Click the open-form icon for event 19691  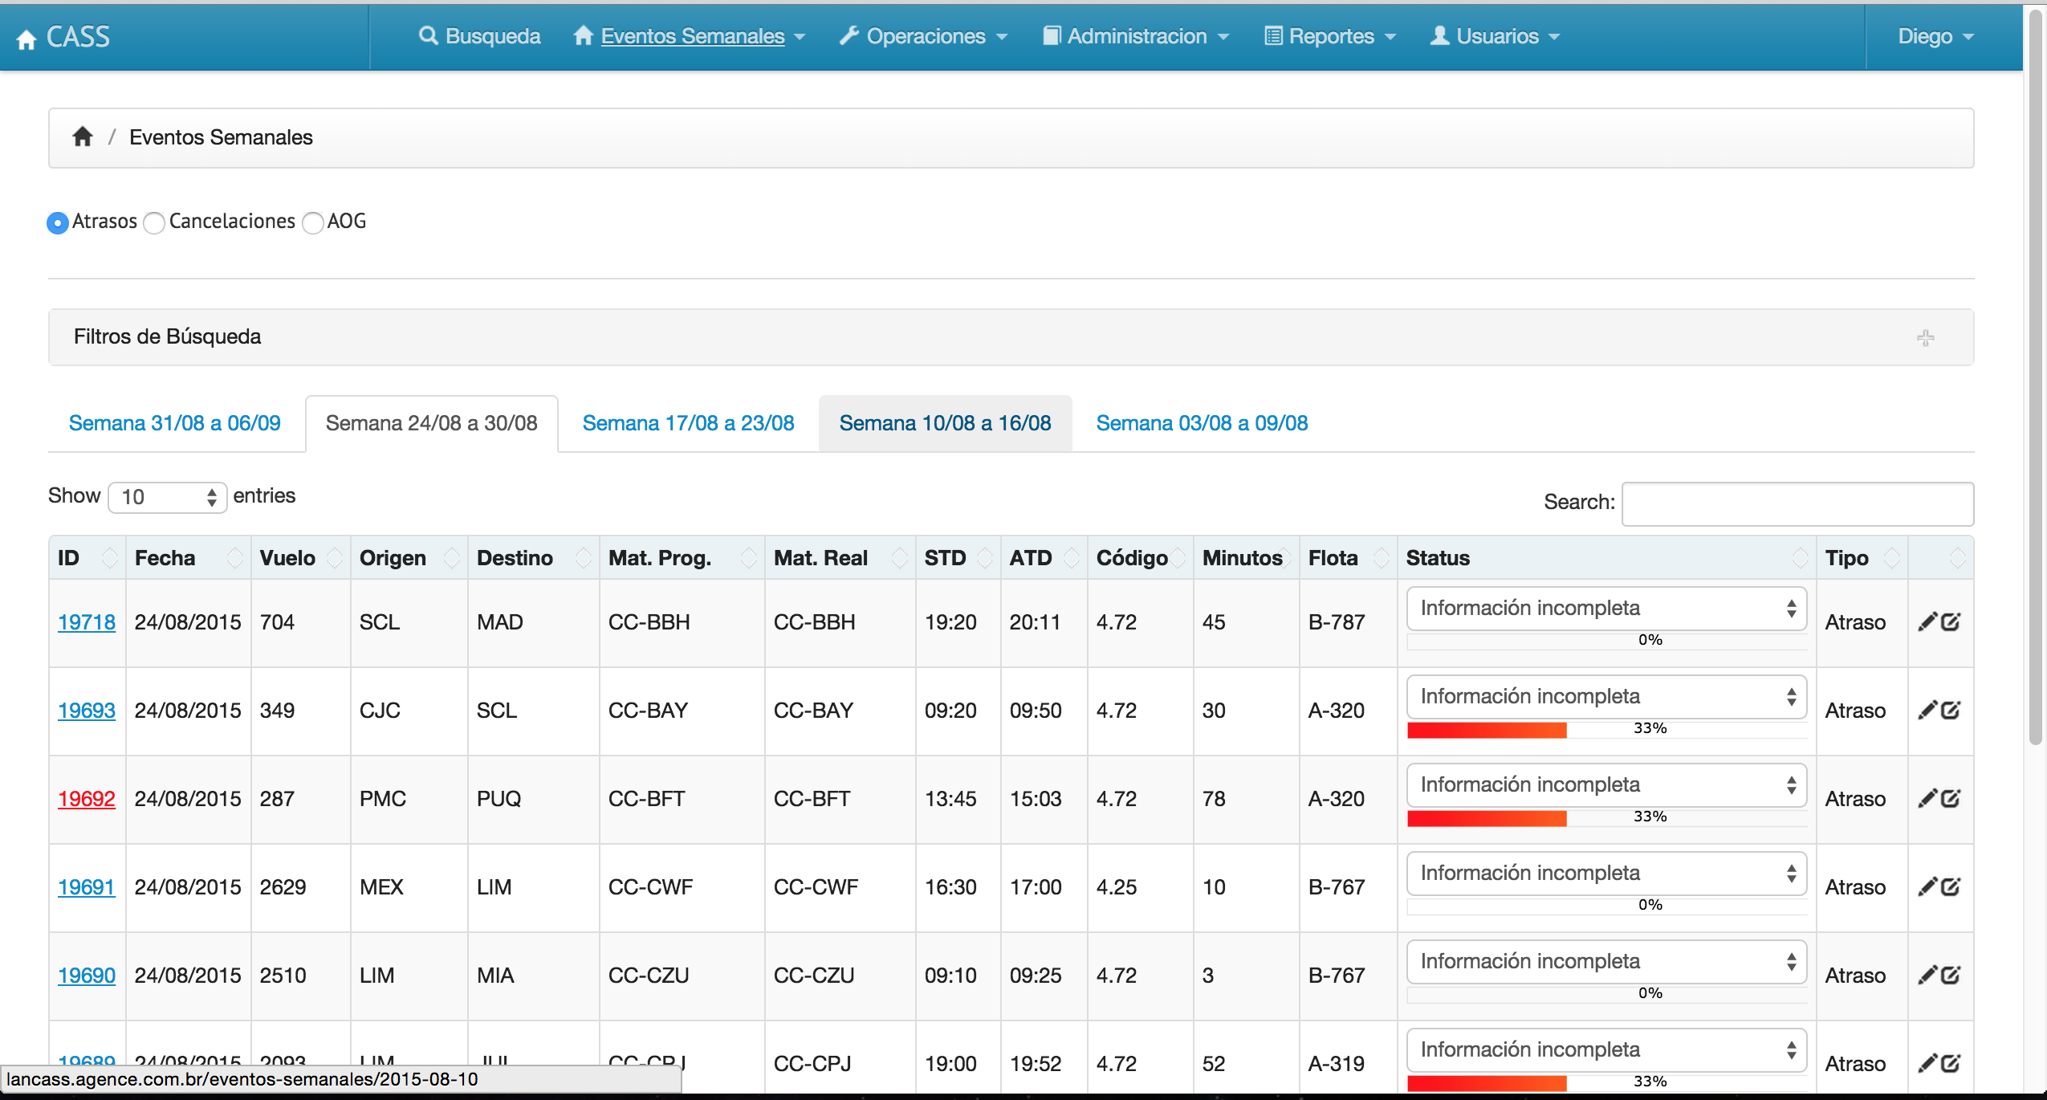(x=1951, y=887)
